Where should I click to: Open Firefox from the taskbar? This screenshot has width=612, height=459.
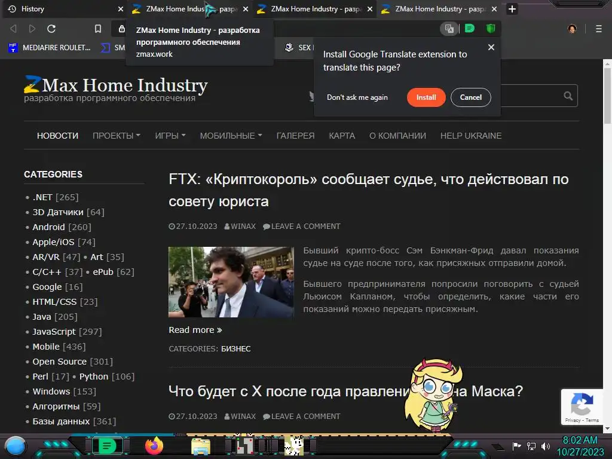(154, 446)
